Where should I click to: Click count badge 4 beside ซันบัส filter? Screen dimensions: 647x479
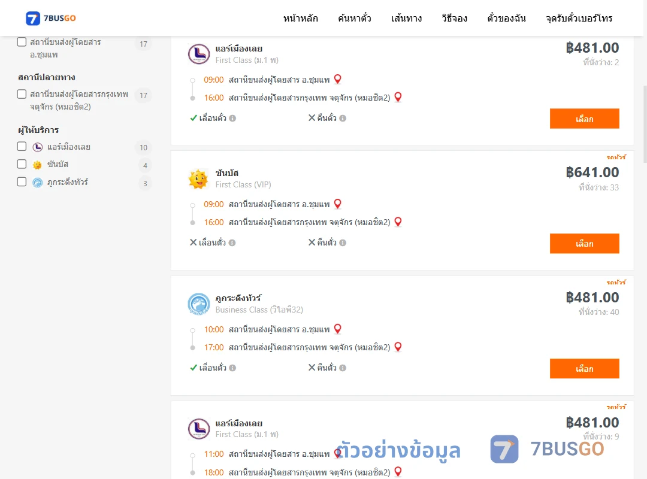145,165
